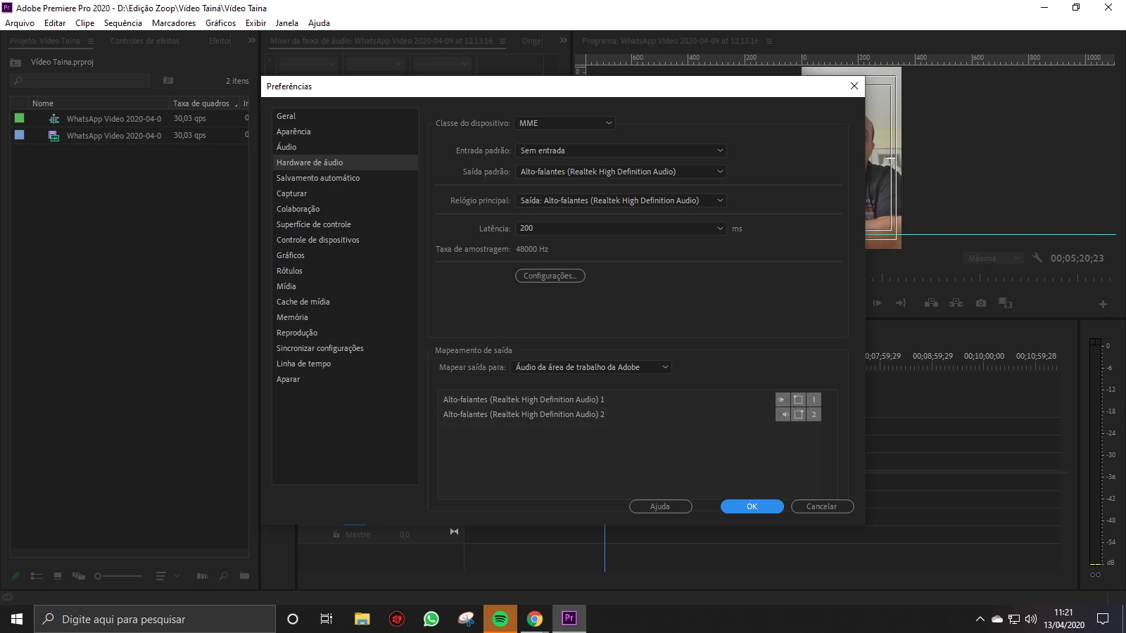Open the Saída padrão dropdown
Image resolution: width=1126 pixels, height=633 pixels.
[x=621, y=172]
